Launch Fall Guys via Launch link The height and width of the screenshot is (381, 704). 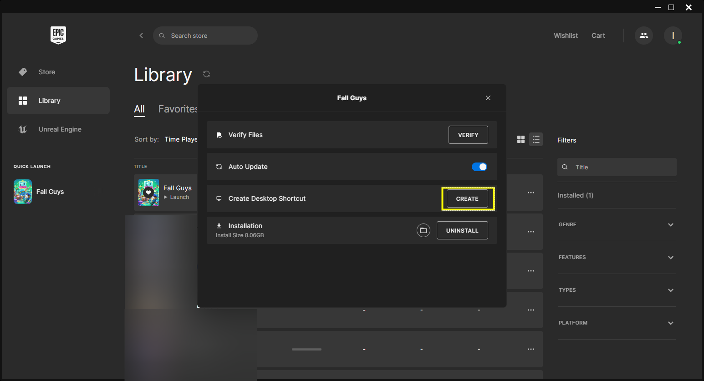176,197
